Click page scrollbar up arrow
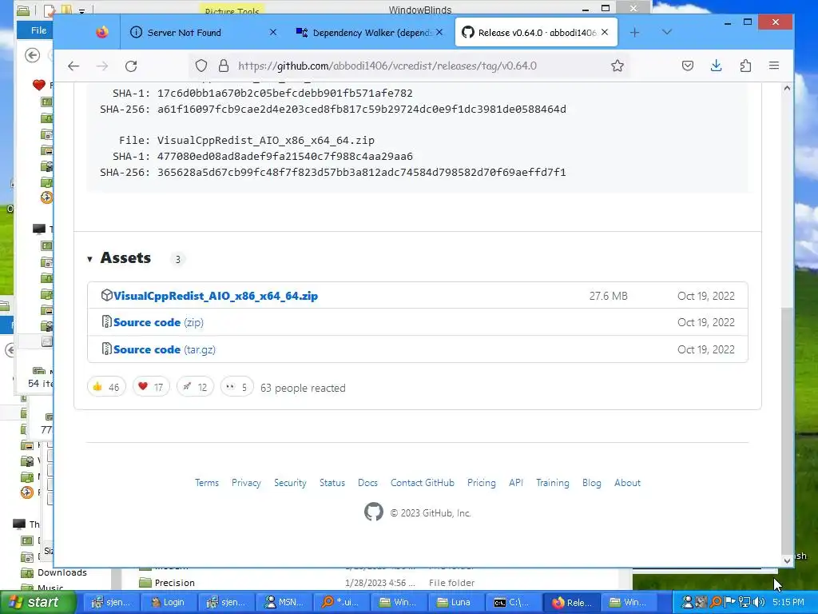The height and width of the screenshot is (614, 818). click(787, 89)
